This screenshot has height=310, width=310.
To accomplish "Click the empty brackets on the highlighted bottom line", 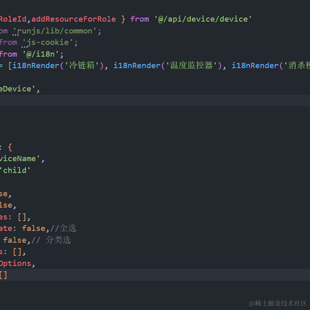I will pyautogui.click(x=3, y=275).
